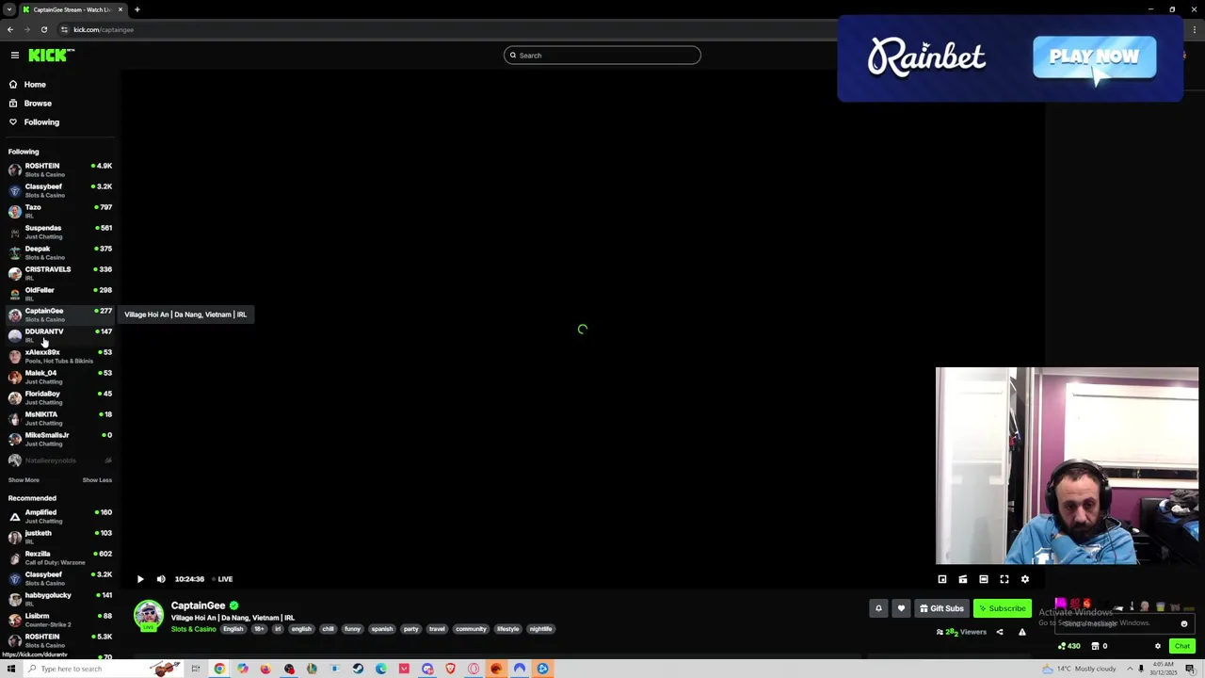
Task: Click the browser address bar URL
Action: point(104,29)
